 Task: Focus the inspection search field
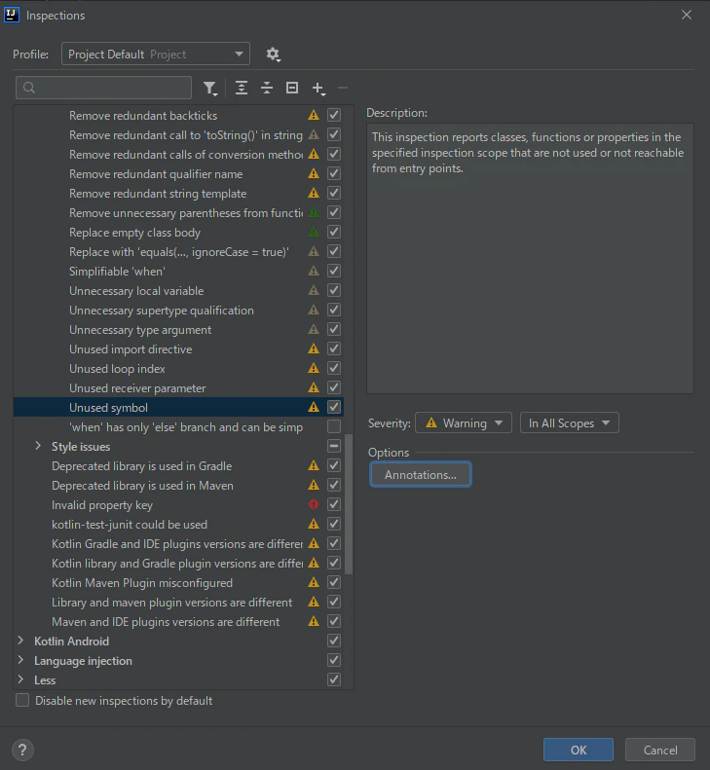pos(103,88)
